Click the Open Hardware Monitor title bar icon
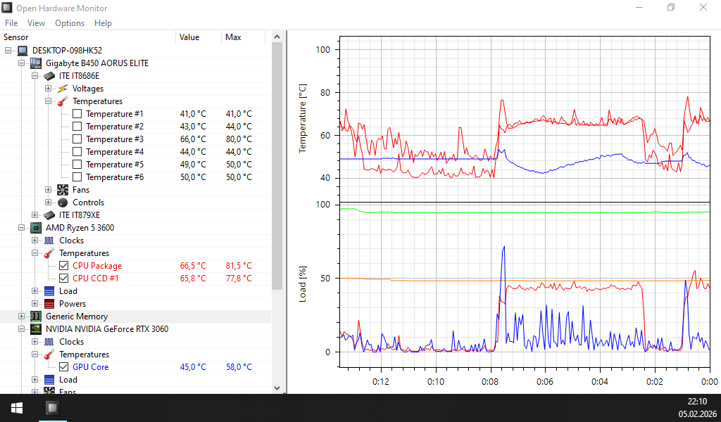The height and width of the screenshot is (422, 721). [7, 8]
